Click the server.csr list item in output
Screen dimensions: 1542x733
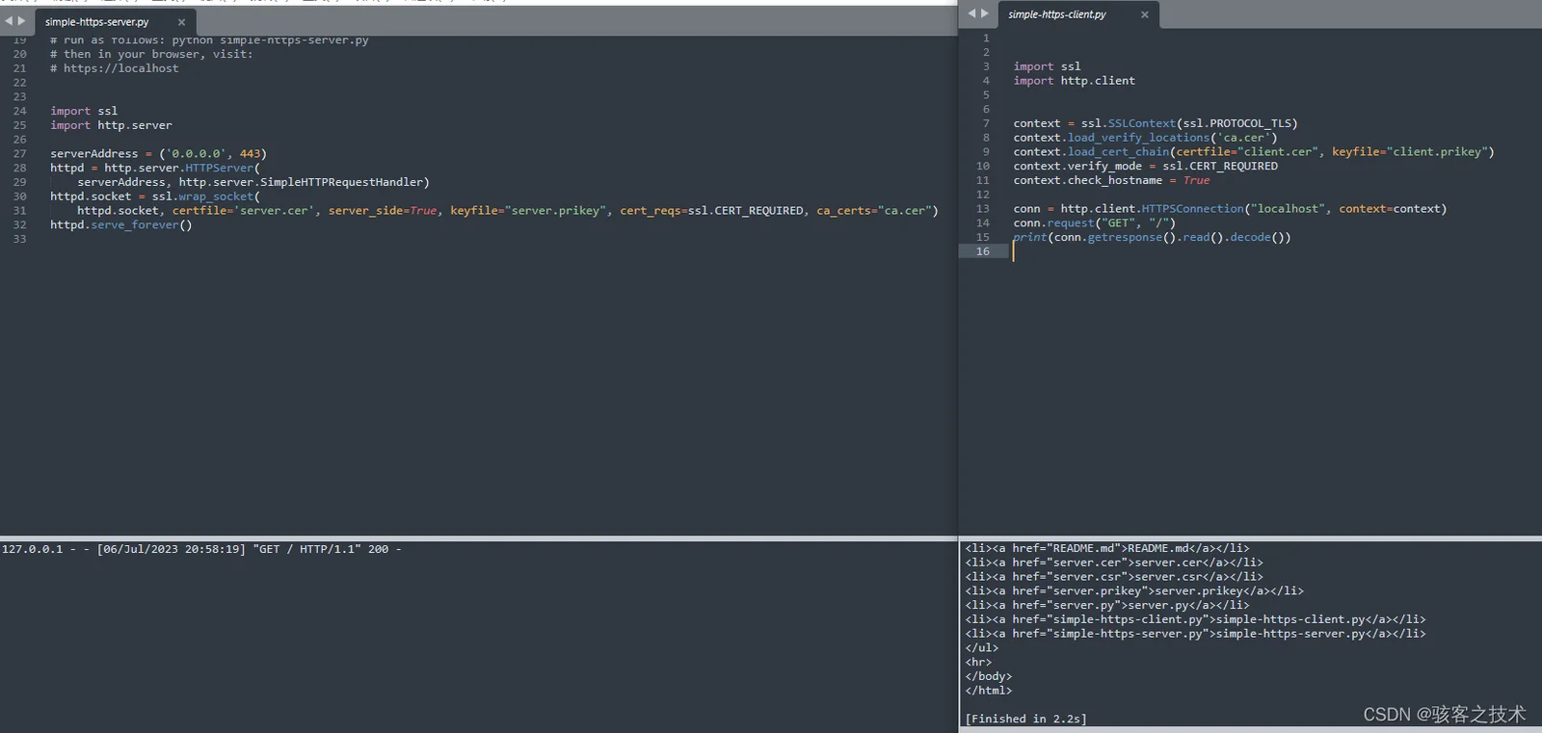1114,577
